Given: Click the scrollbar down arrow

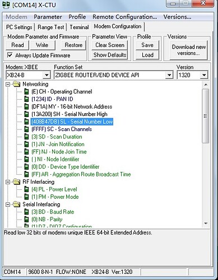Looking at the screenshot, I should pyautogui.click(x=206, y=223).
